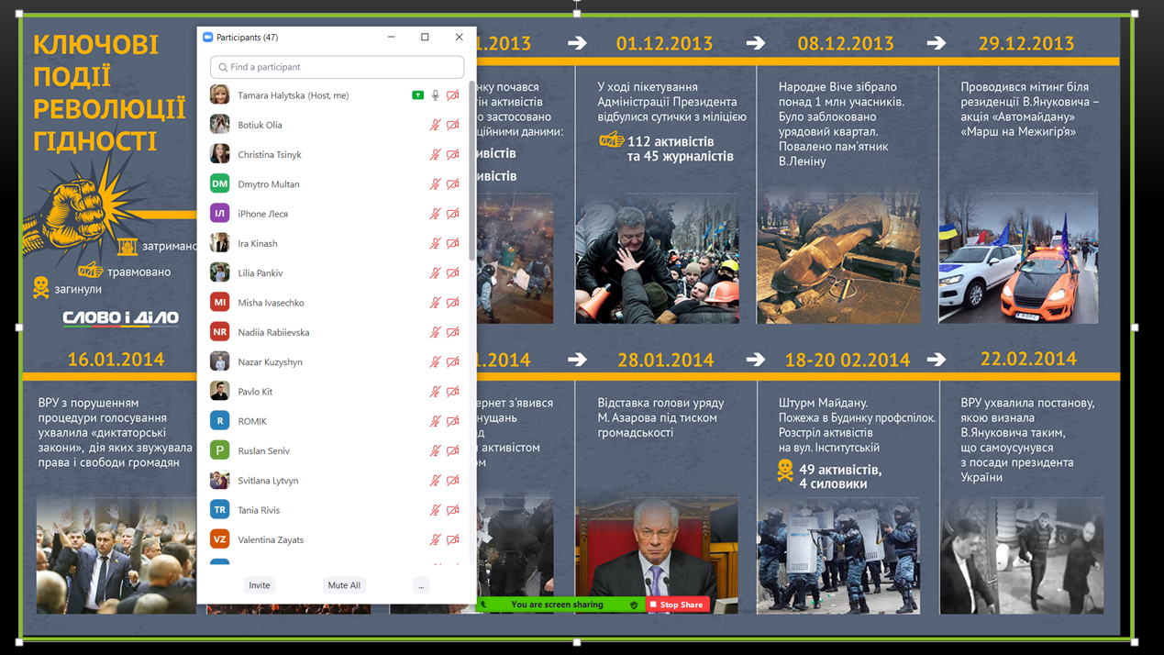Click Botiuk Olia's muted microphone icon

click(x=436, y=125)
